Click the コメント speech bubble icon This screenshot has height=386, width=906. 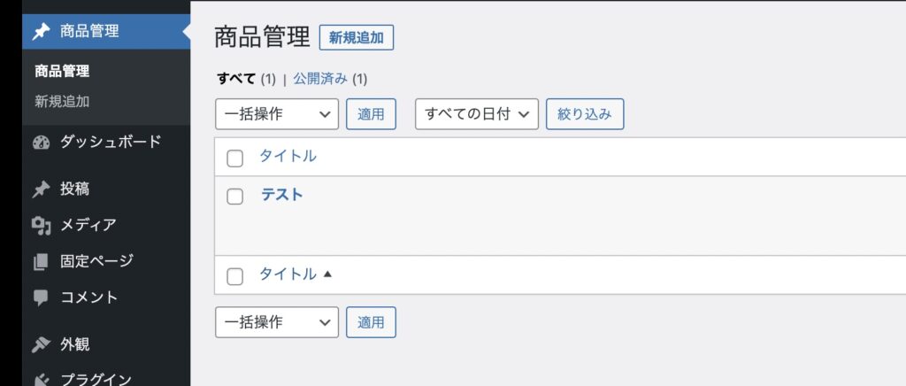pyautogui.click(x=41, y=297)
